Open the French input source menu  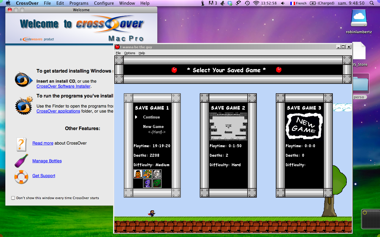[x=298, y=3]
